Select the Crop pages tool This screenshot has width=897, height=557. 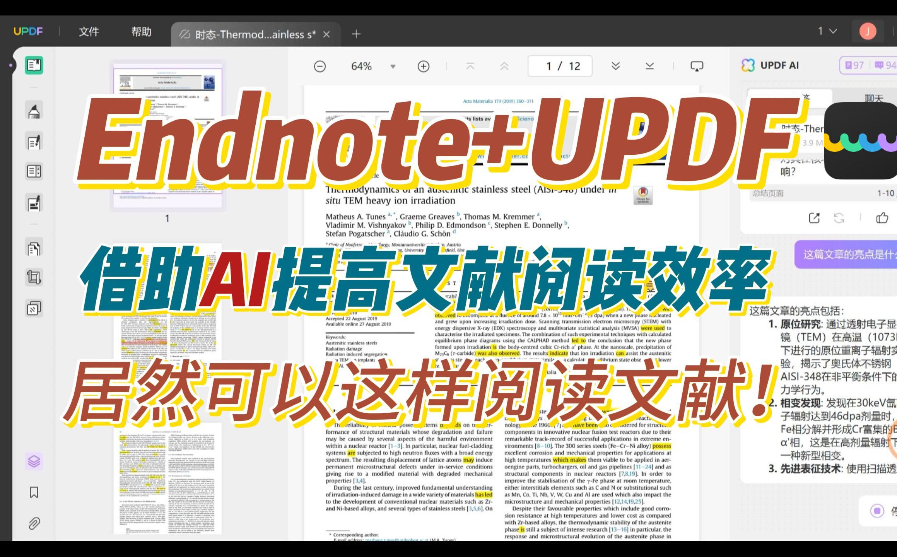(x=34, y=277)
